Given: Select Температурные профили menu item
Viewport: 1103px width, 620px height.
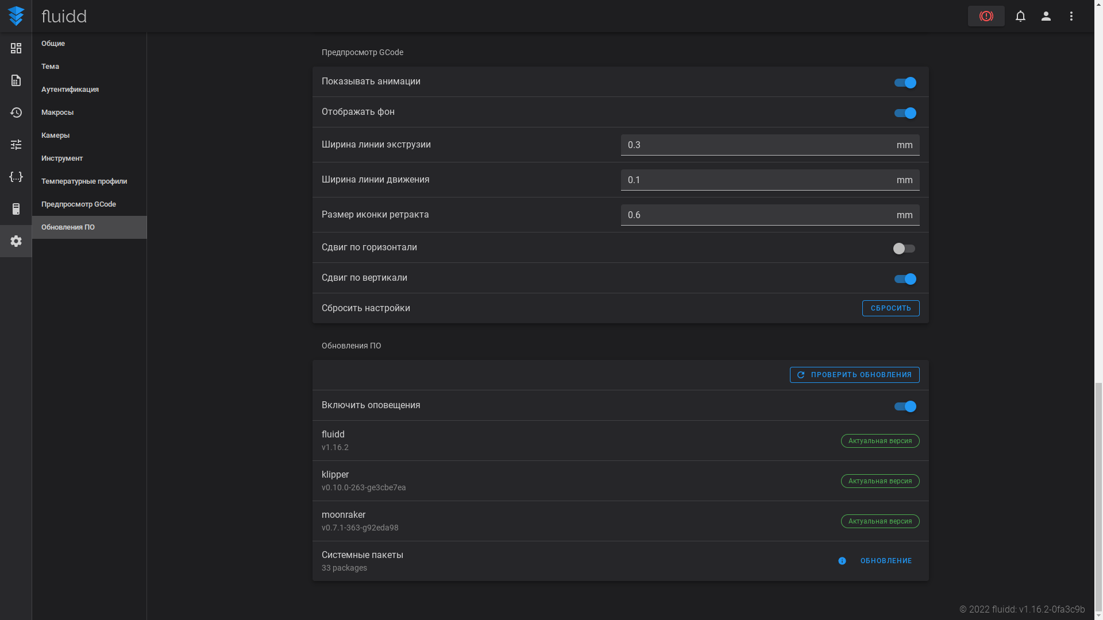Looking at the screenshot, I should pyautogui.click(x=84, y=181).
